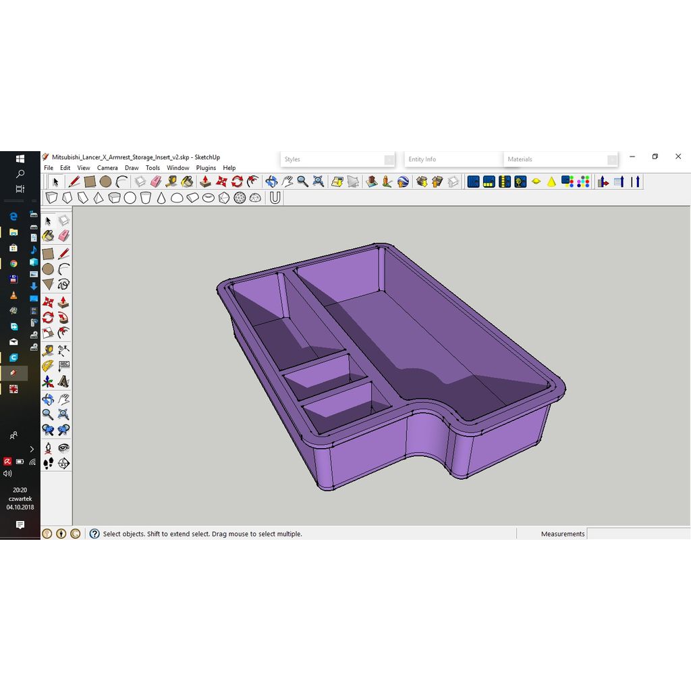Select the Walk tool footprints icon

click(48, 464)
